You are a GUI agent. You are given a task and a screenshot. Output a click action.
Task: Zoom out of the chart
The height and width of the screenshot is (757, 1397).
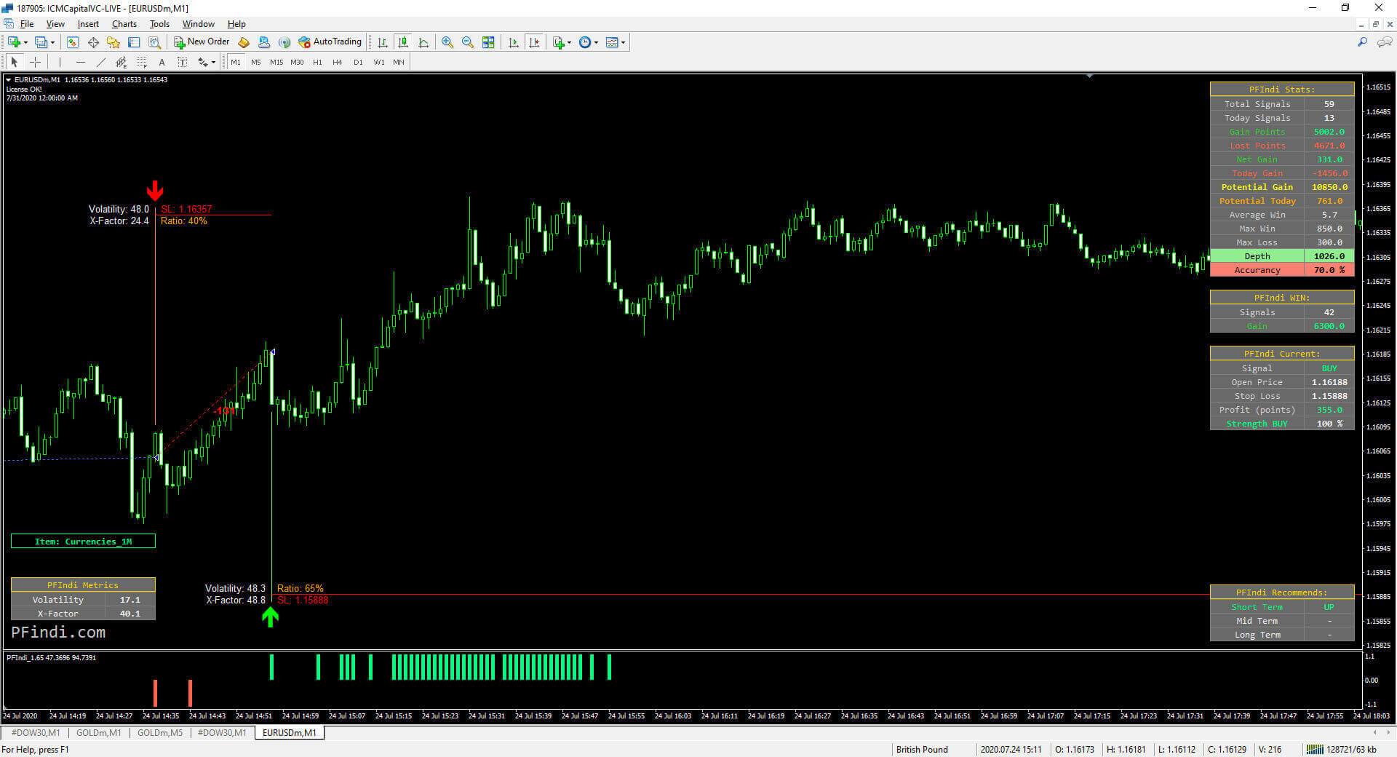point(468,42)
